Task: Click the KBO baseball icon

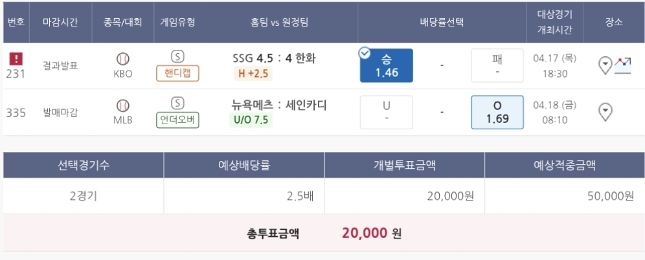Action: coord(122,58)
